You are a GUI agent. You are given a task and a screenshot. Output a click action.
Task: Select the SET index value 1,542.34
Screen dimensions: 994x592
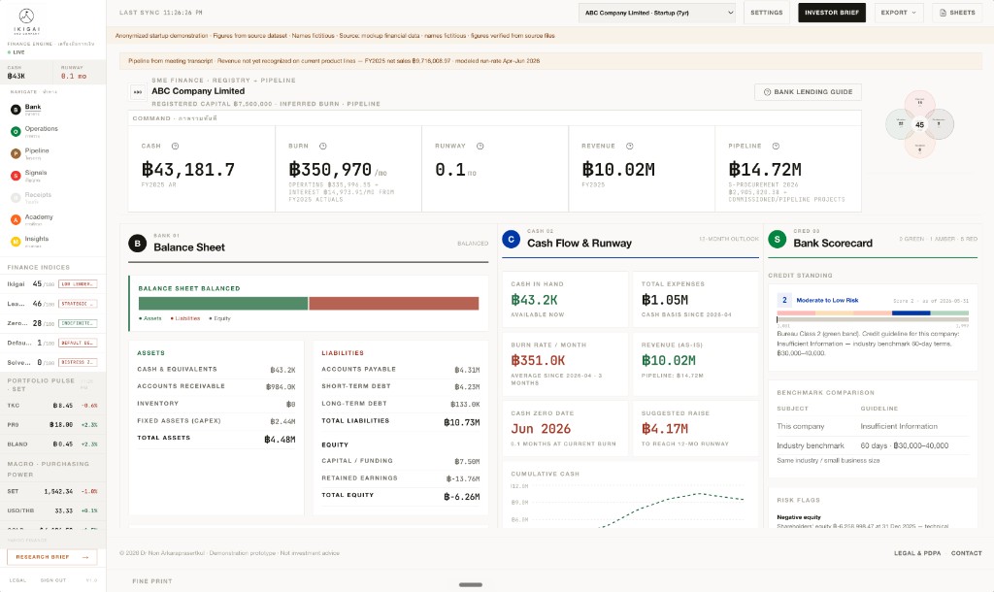58,491
